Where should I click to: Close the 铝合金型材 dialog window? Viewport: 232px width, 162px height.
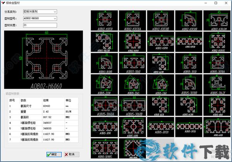pyautogui.click(x=226, y=3)
